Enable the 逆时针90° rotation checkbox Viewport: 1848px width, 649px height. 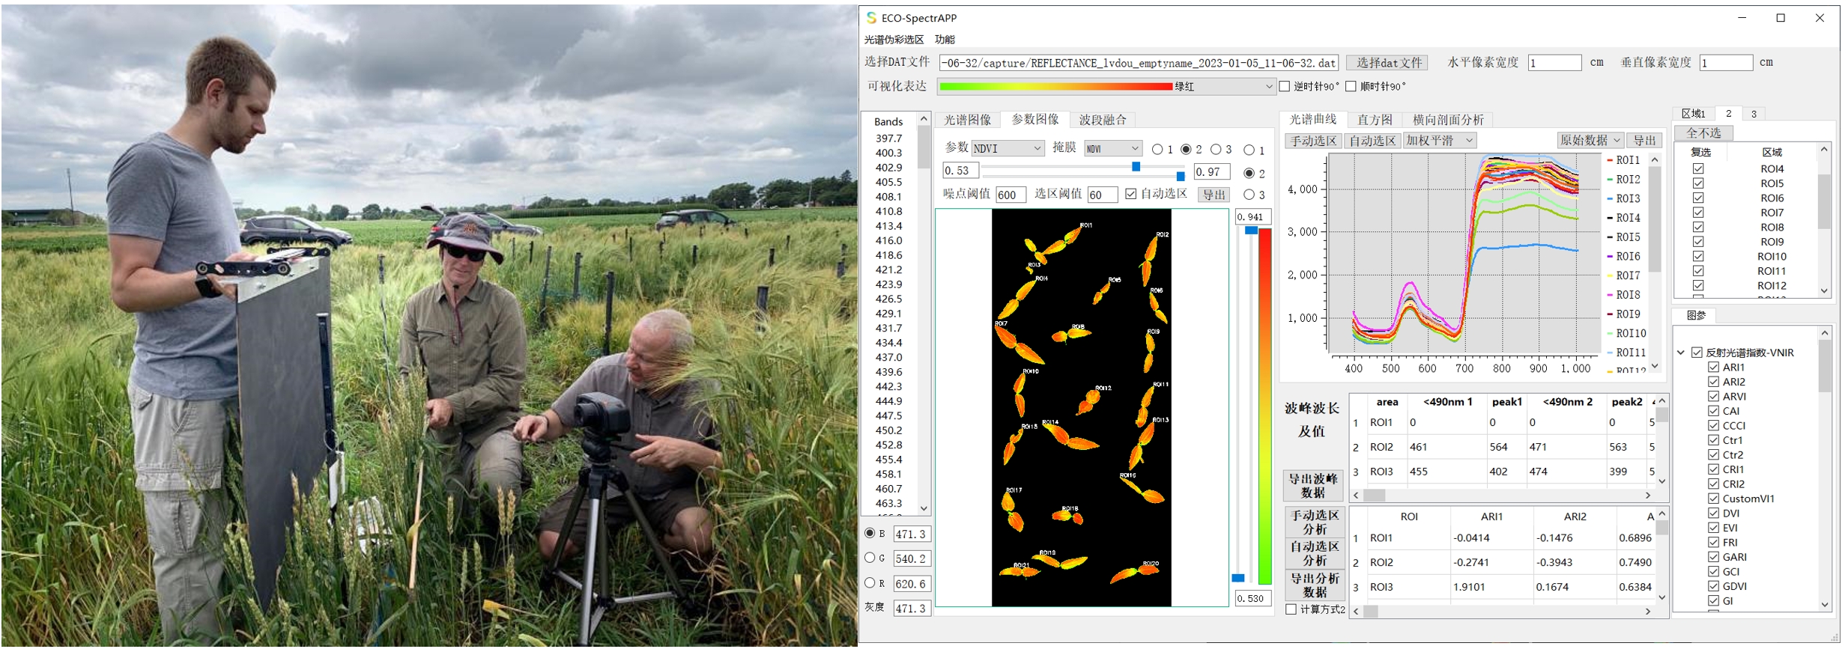point(1285,87)
